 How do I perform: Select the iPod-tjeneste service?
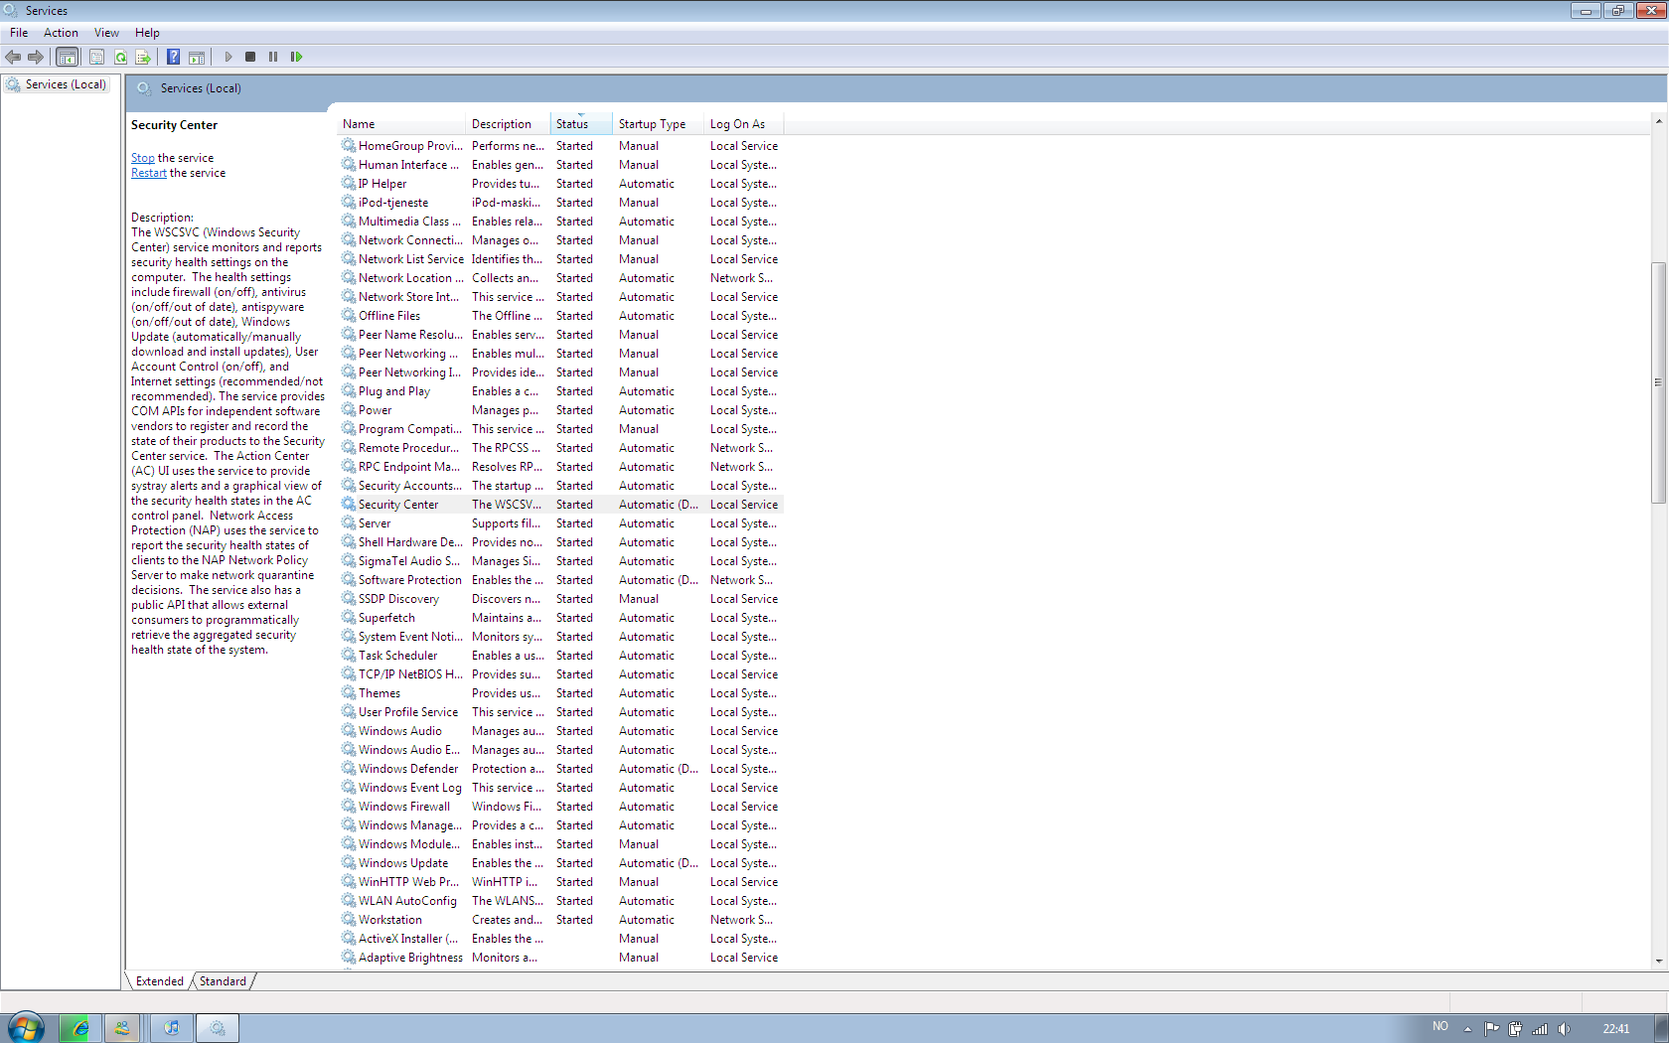[x=561, y=203]
